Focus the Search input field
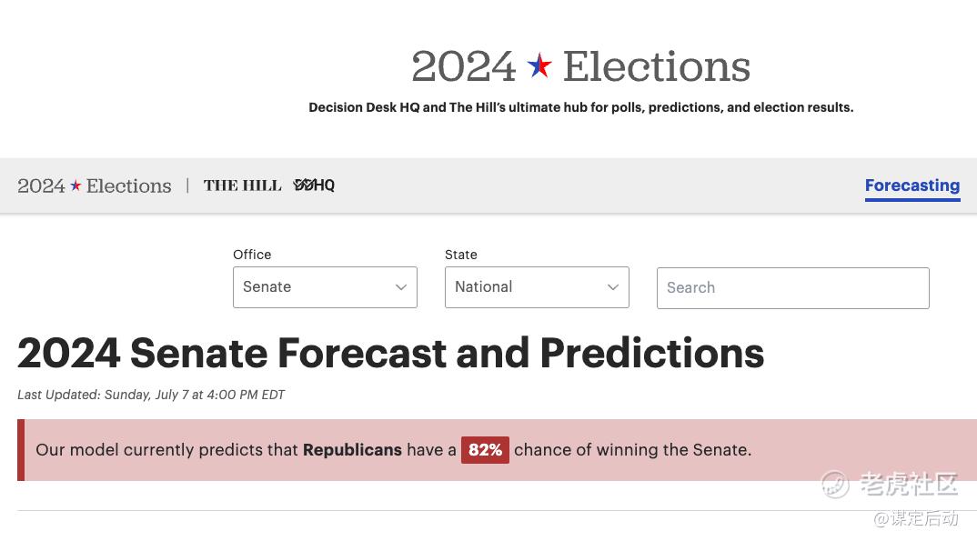This screenshot has height=541, width=977. pos(792,288)
